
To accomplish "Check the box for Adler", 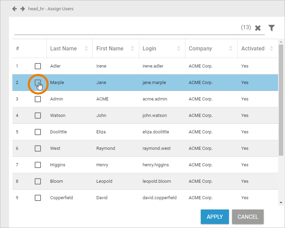I will [x=38, y=66].
